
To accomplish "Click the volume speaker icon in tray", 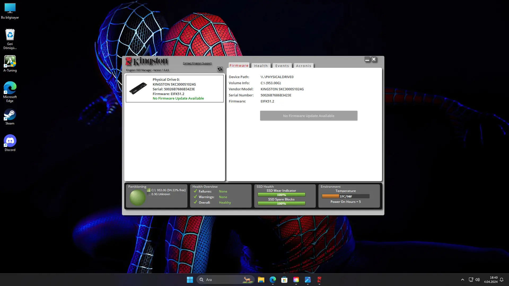I will click(x=477, y=280).
